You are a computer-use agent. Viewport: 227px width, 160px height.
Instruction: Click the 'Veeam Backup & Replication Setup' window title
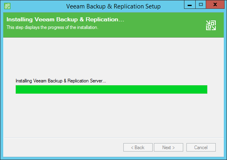113,6
